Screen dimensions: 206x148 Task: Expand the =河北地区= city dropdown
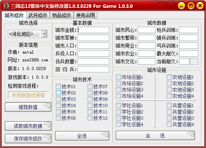pyautogui.click(x=44, y=34)
